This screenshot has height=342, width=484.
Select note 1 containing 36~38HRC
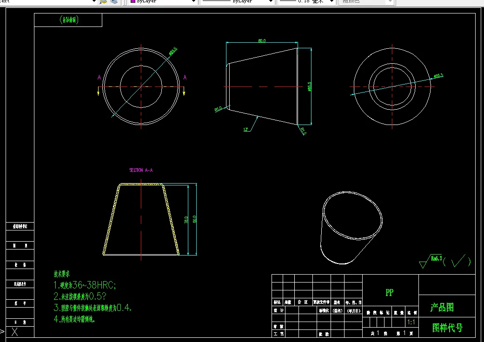pos(85,285)
